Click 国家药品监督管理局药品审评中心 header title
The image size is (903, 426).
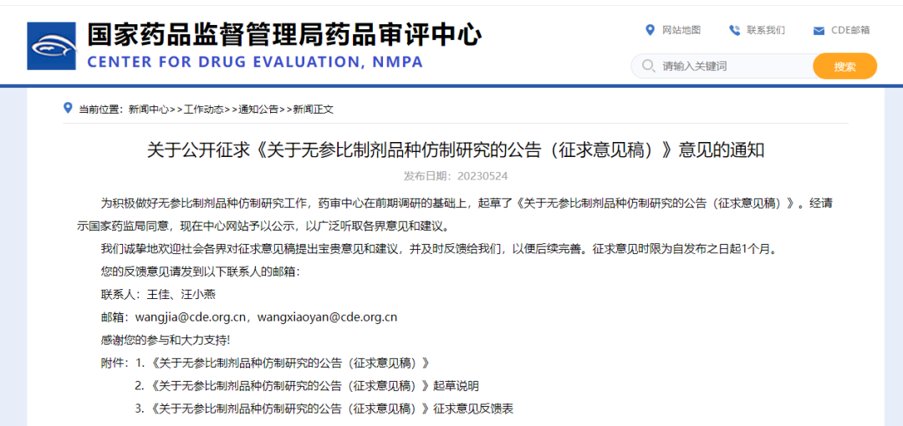click(x=284, y=34)
